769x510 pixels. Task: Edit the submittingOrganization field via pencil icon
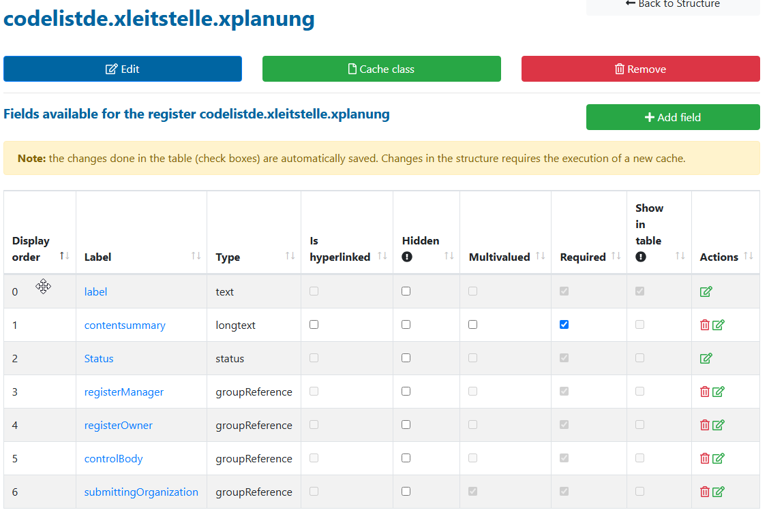[718, 492]
